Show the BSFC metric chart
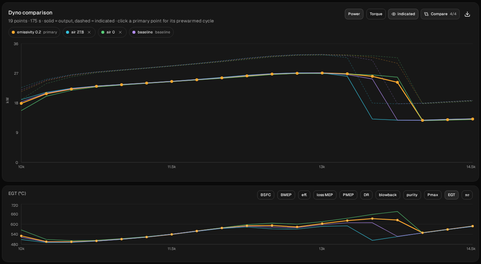This screenshot has height=264, width=481. pyautogui.click(x=266, y=195)
